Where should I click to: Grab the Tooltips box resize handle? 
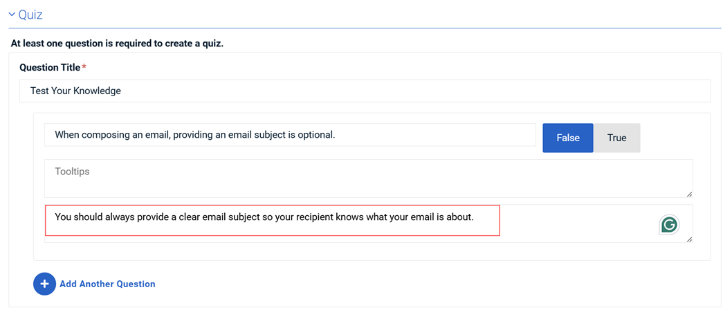[x=689, y=194]
